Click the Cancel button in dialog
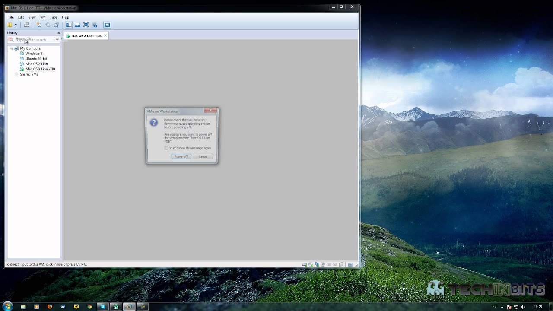Screen dimensions: 553x311 click(x=203, y=156)
